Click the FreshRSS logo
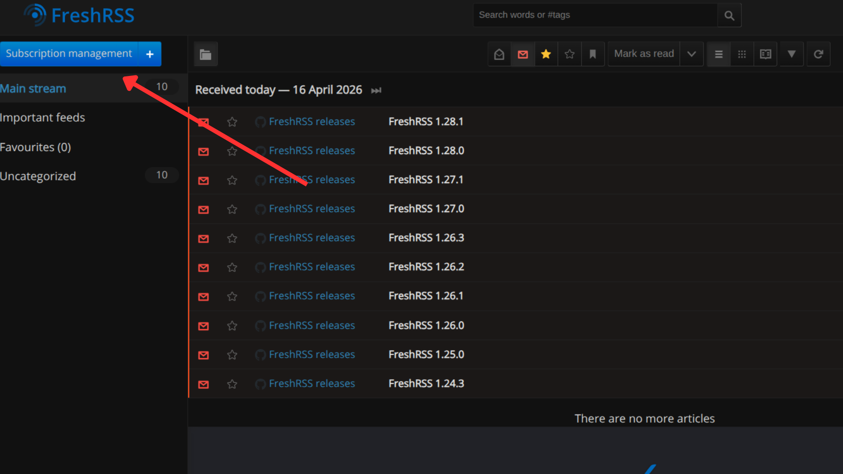 [x=79, y=15]
